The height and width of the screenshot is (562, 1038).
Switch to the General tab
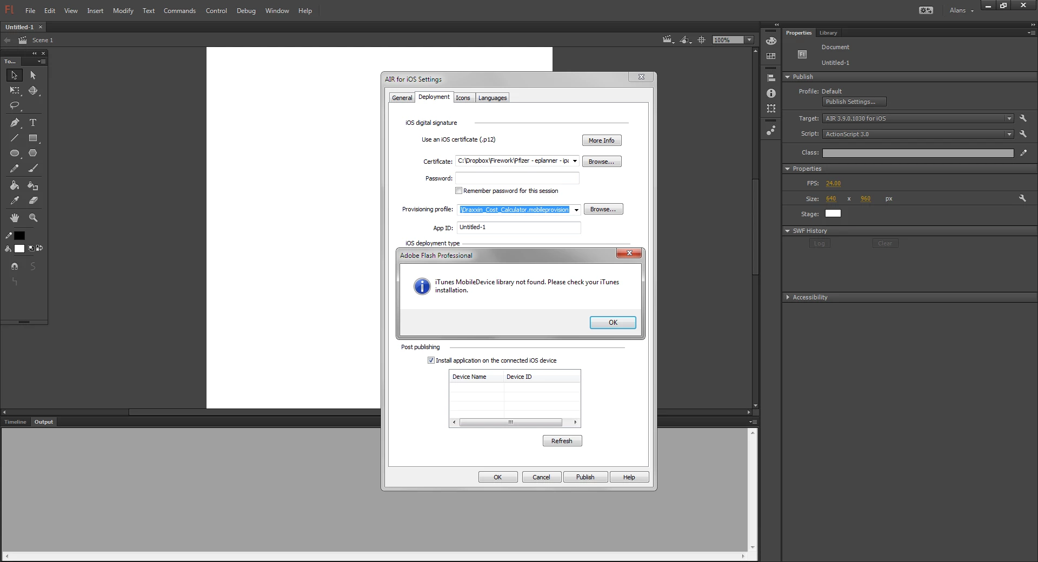click(x=402, y=98)
